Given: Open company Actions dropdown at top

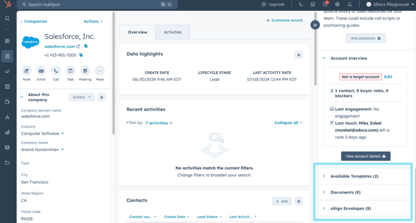Looking at the screenshot, I should coord(93,22).
